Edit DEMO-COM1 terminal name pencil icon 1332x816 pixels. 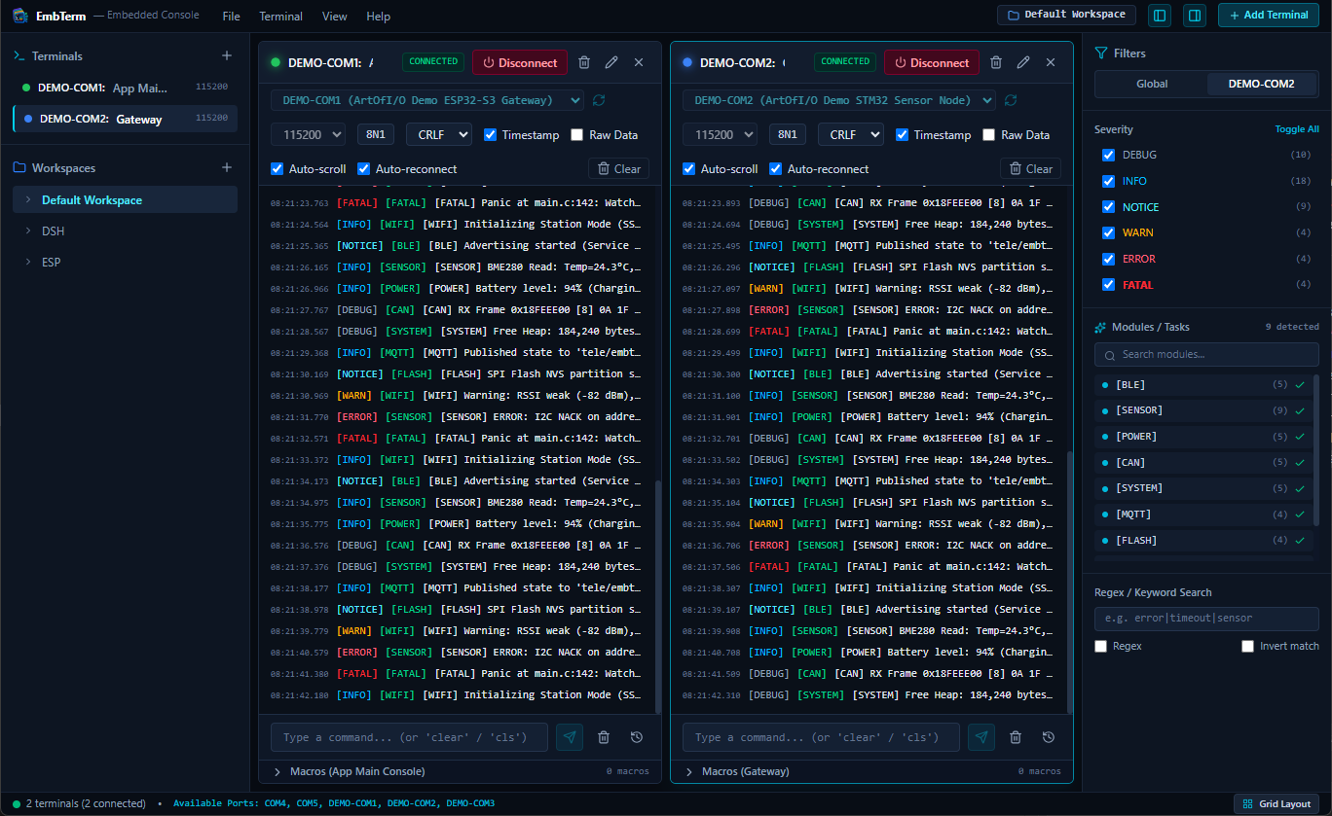click(611, 62)
